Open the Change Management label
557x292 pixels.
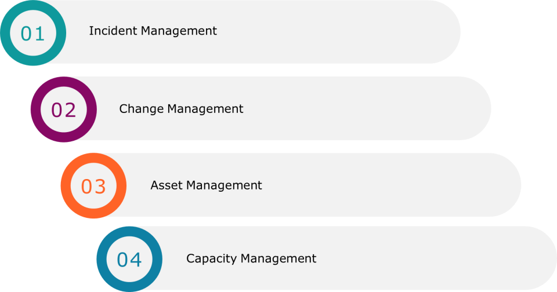click(x=181, y=109)
